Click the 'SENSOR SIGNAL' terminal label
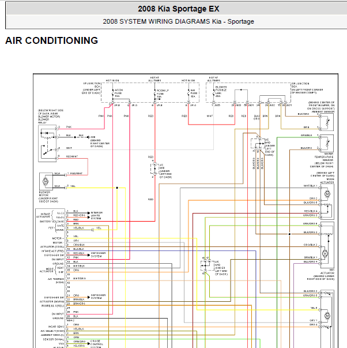The image size is (347, 348). pyautogui.click(x=54, y=339)
